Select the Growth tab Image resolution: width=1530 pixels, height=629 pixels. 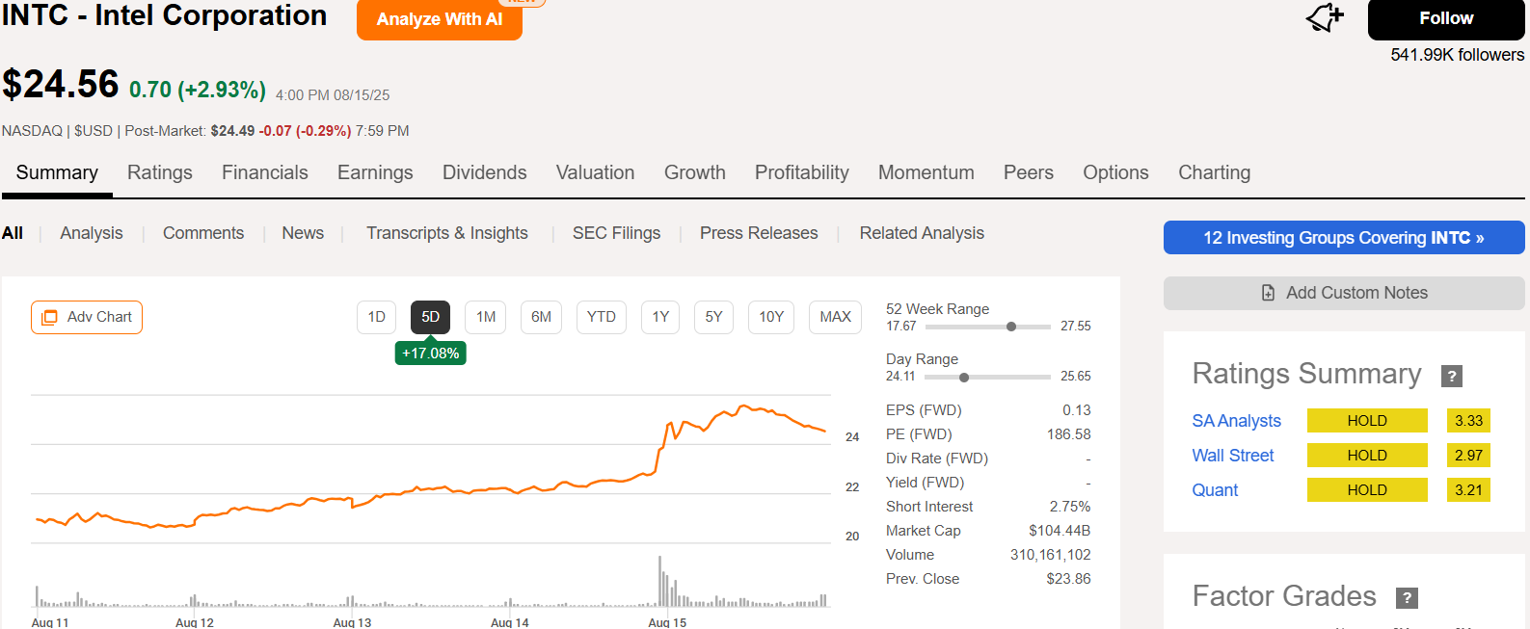coord(695,172)
